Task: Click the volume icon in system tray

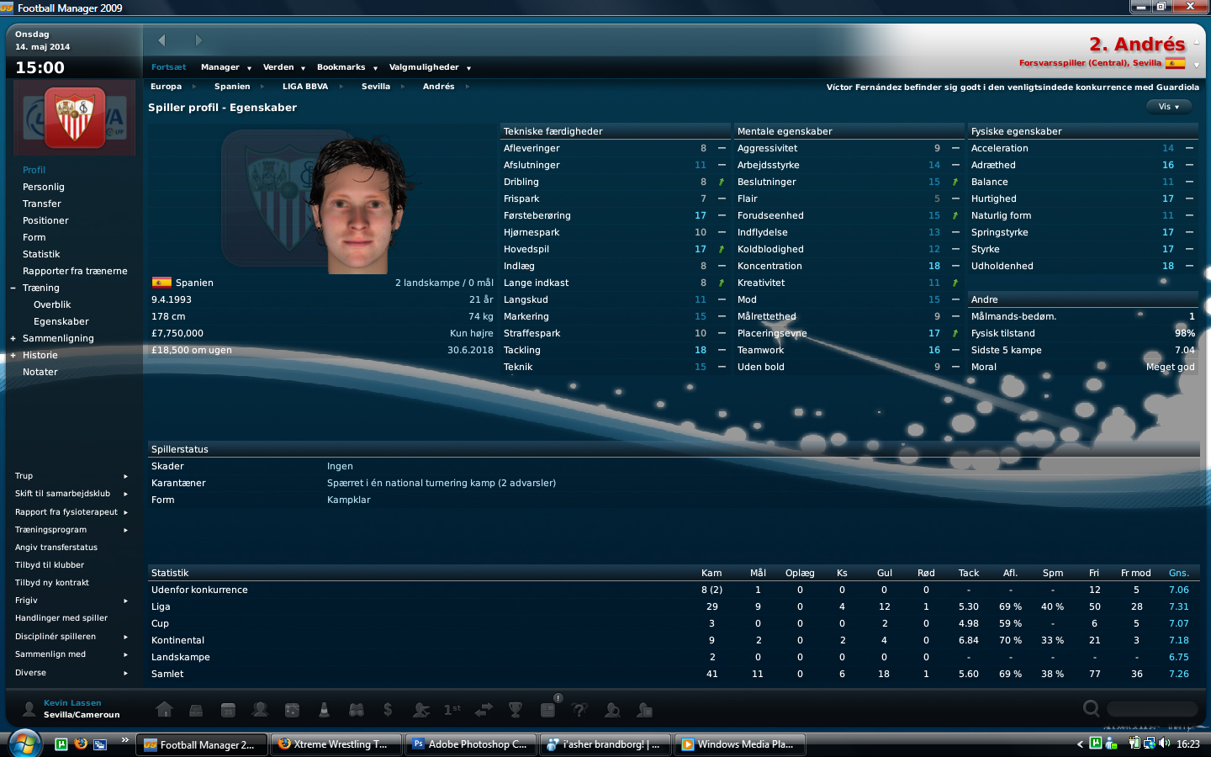Action: click(x=1165, y=744)
